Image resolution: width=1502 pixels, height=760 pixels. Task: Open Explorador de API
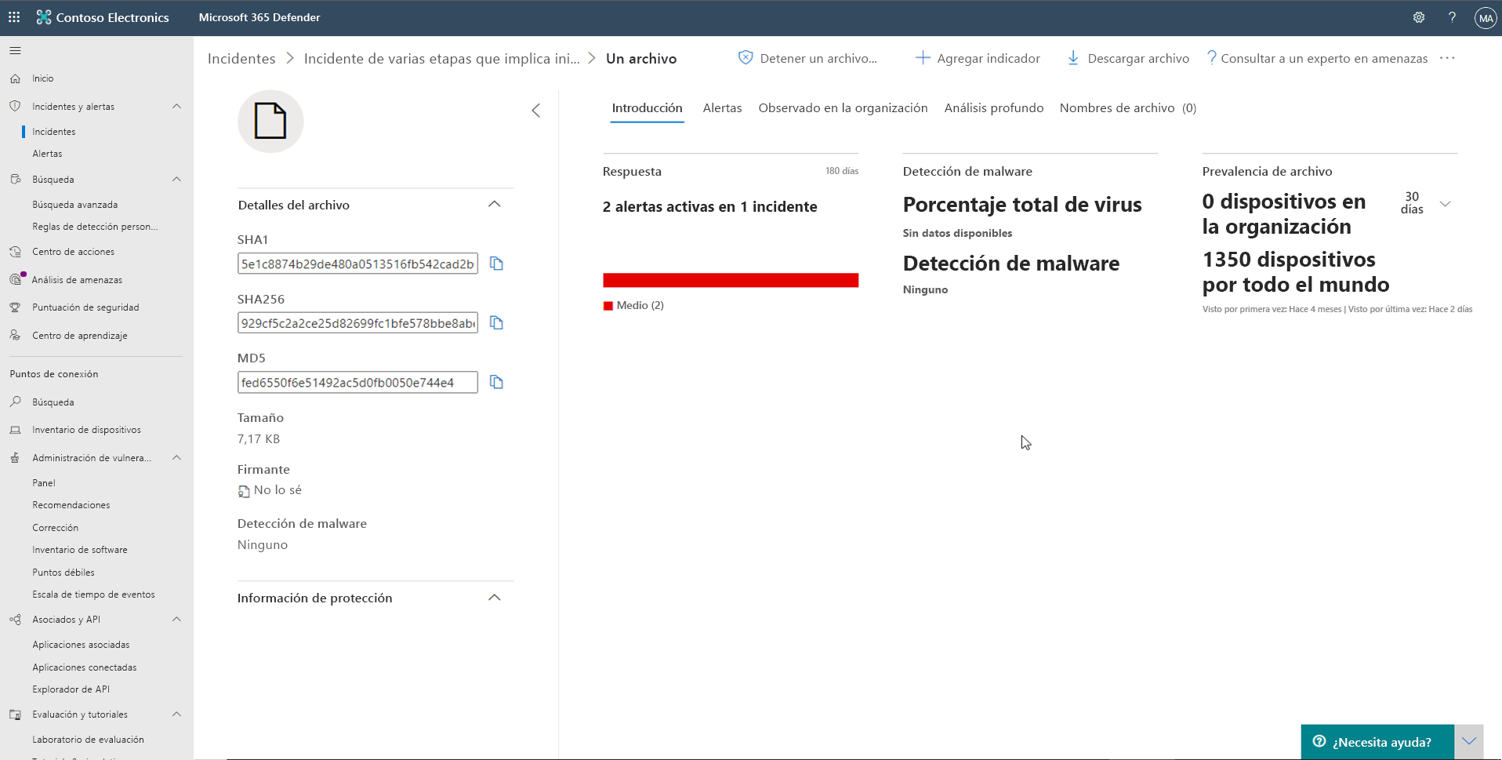(71, 689)
